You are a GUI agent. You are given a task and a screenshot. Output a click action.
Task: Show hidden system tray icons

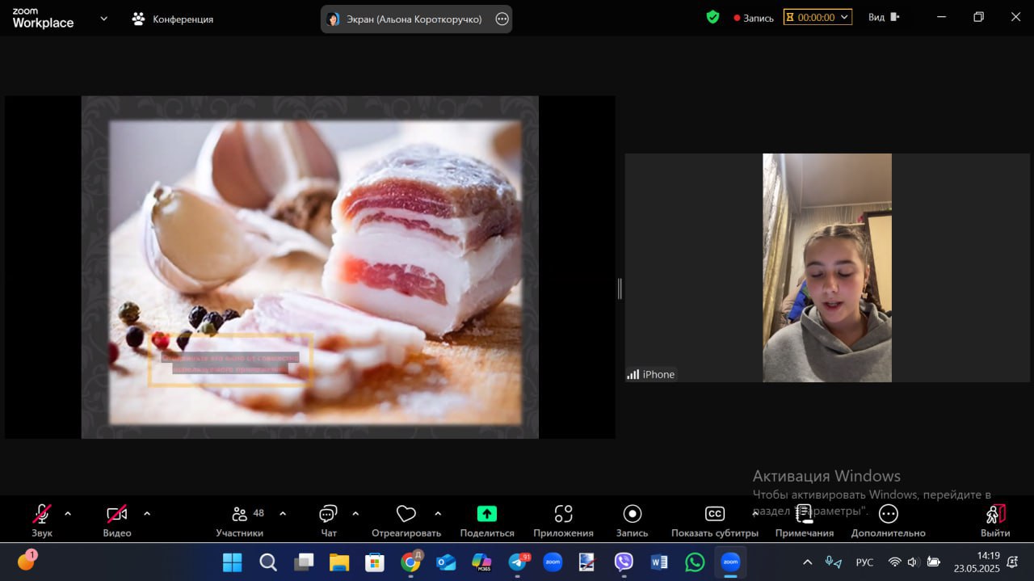(807, 562)
